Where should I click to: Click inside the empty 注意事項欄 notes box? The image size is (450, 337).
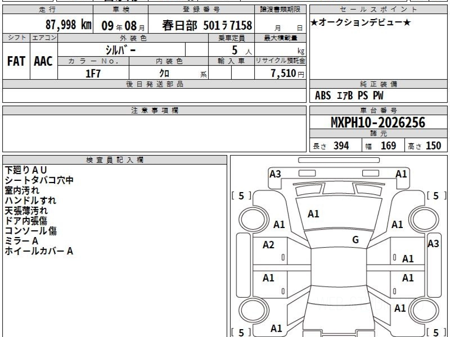pyautogui.click(x=154, y=133)
